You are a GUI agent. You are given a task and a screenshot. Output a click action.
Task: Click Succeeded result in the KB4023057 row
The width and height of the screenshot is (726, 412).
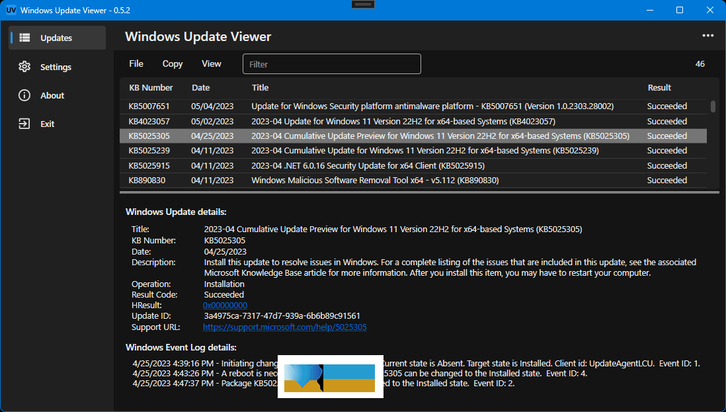coord(666,121)
